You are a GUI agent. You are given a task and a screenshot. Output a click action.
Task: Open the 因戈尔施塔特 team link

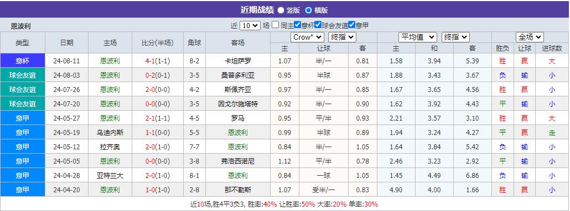tap(238, 104)
